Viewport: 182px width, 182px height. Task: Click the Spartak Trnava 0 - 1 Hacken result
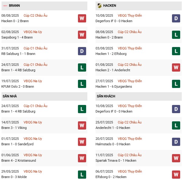click(x=116, y=160)
